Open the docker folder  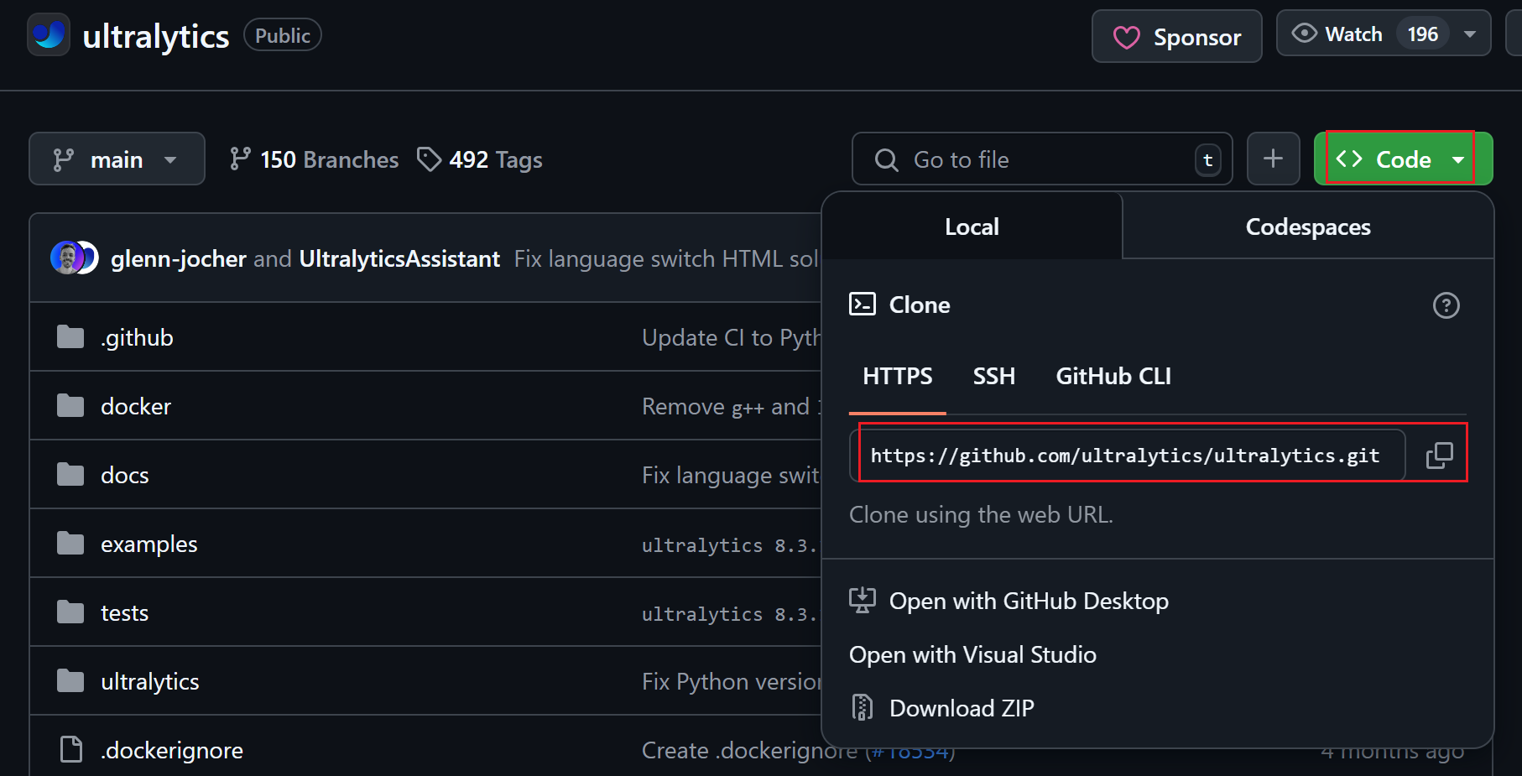coord(136,406)
